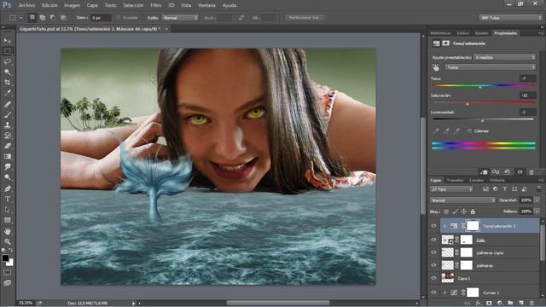Open the layer blend mode dropdown
Screen dimensions: 546x307
click(462, 200)
